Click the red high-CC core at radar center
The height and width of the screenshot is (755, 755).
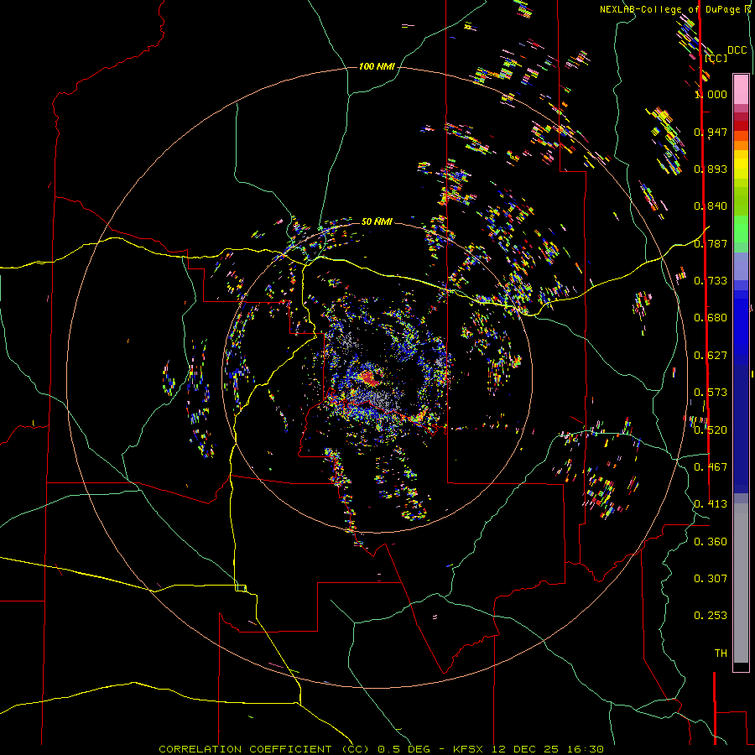370,378
